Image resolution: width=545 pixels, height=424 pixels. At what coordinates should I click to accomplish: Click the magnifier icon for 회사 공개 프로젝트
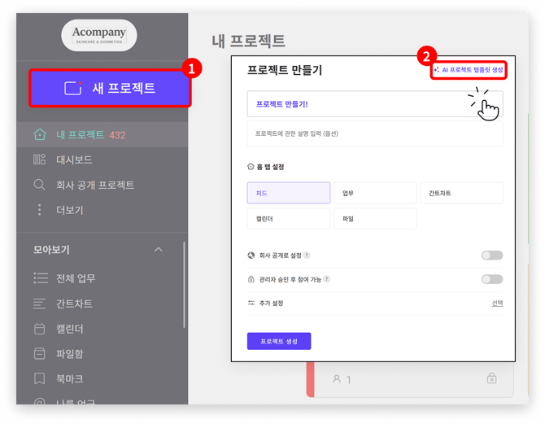39,186
